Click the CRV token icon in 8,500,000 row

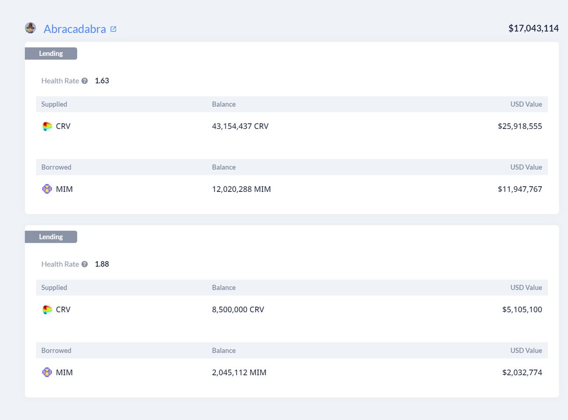click(47, 310)
